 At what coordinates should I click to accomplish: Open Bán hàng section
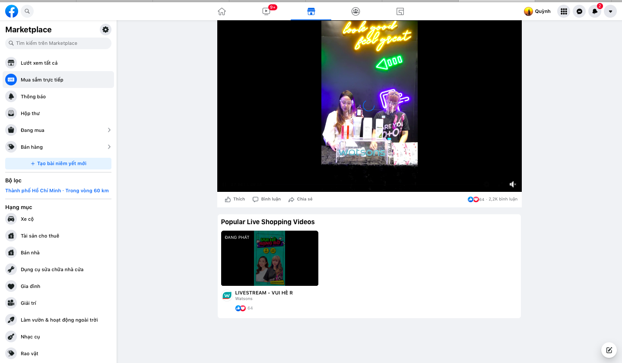[58, 147]
